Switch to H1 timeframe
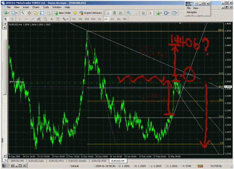Viewport: 234px width, 169px height. coord(100,19)
